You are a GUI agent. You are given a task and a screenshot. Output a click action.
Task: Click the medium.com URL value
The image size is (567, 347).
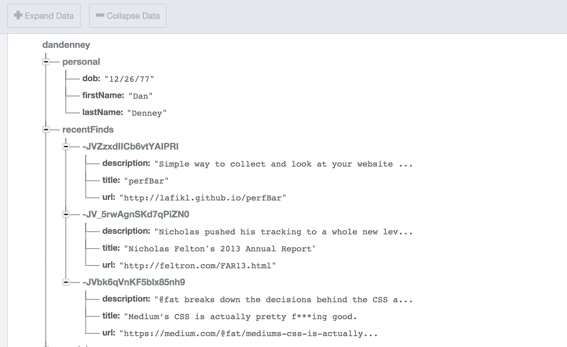point(248,334)
